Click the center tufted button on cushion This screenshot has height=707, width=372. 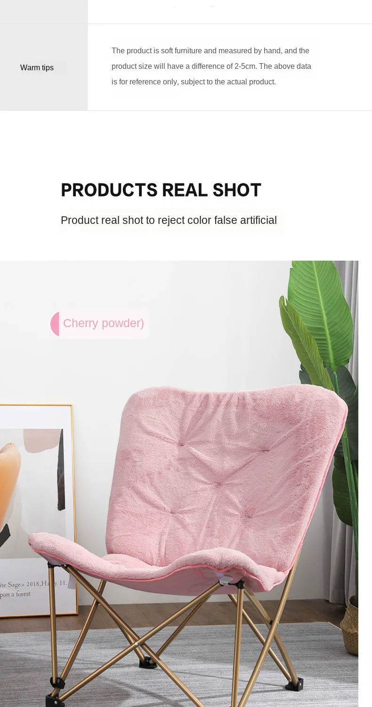pyautogui.click(x=218, y=483)
